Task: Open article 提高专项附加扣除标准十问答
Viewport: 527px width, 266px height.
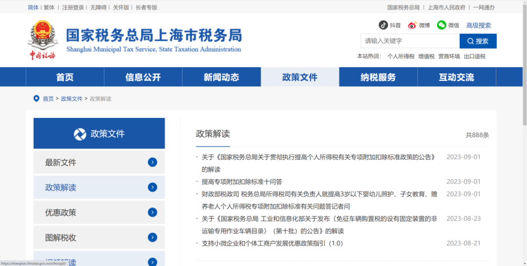Action: pos(242,182)
